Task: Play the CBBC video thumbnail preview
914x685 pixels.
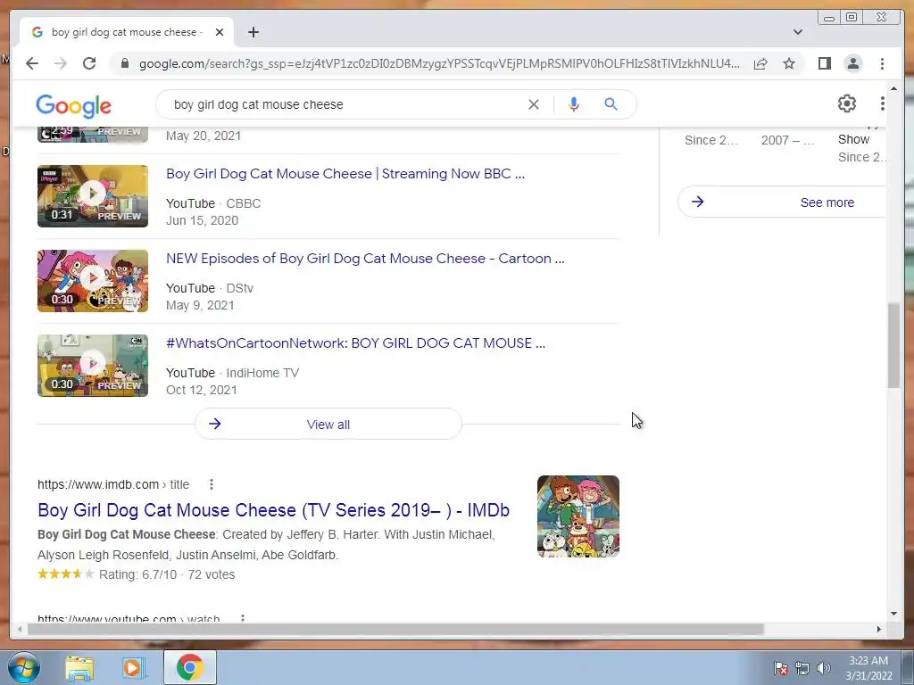Action: pos(93,195)
